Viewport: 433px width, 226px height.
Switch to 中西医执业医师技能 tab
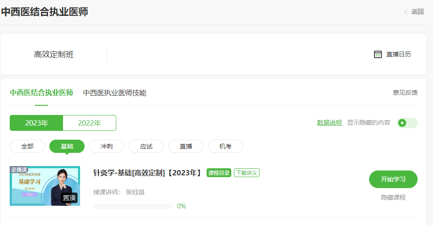[x=115, y=93]
